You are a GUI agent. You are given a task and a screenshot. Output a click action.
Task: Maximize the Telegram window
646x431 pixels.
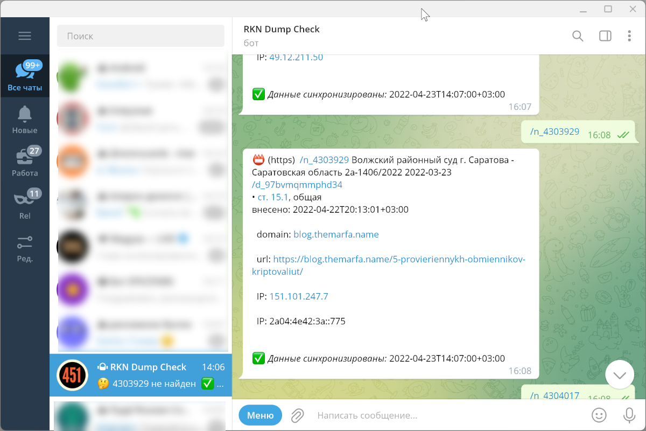coord(608,9)
